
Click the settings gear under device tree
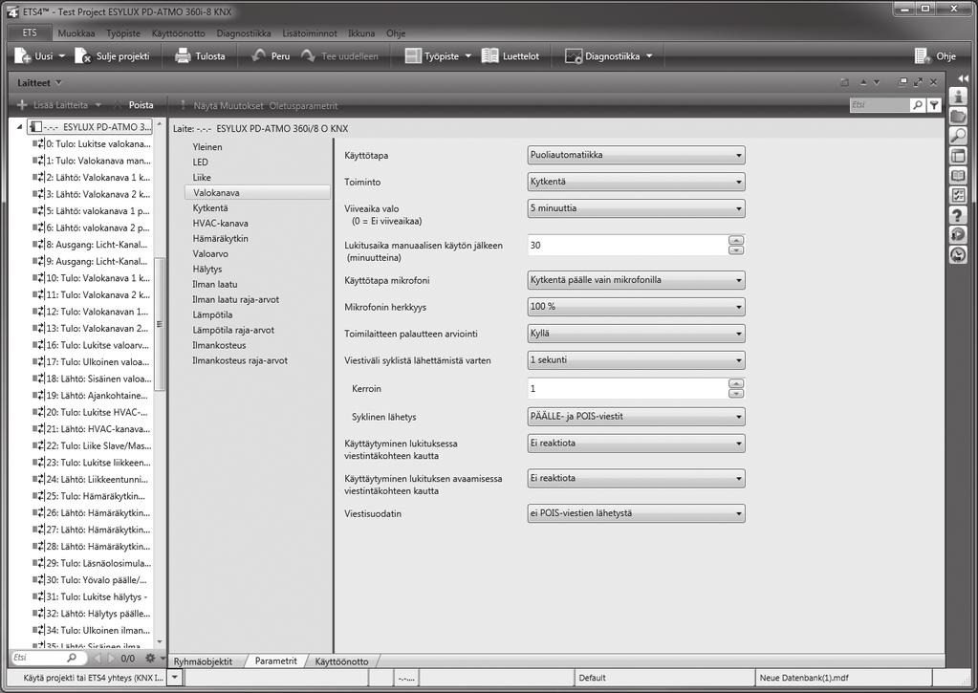pos(150,658)
